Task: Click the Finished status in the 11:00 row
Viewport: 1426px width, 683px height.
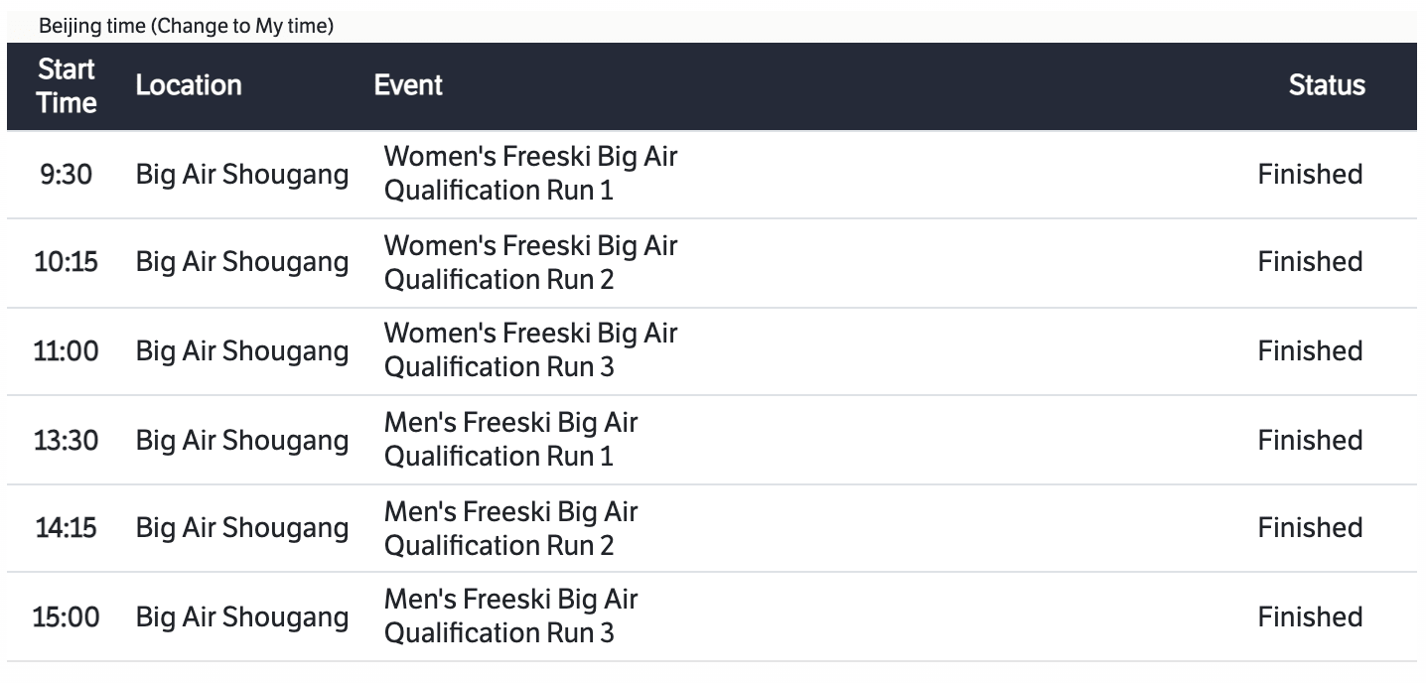Action: click(1310, 350)
